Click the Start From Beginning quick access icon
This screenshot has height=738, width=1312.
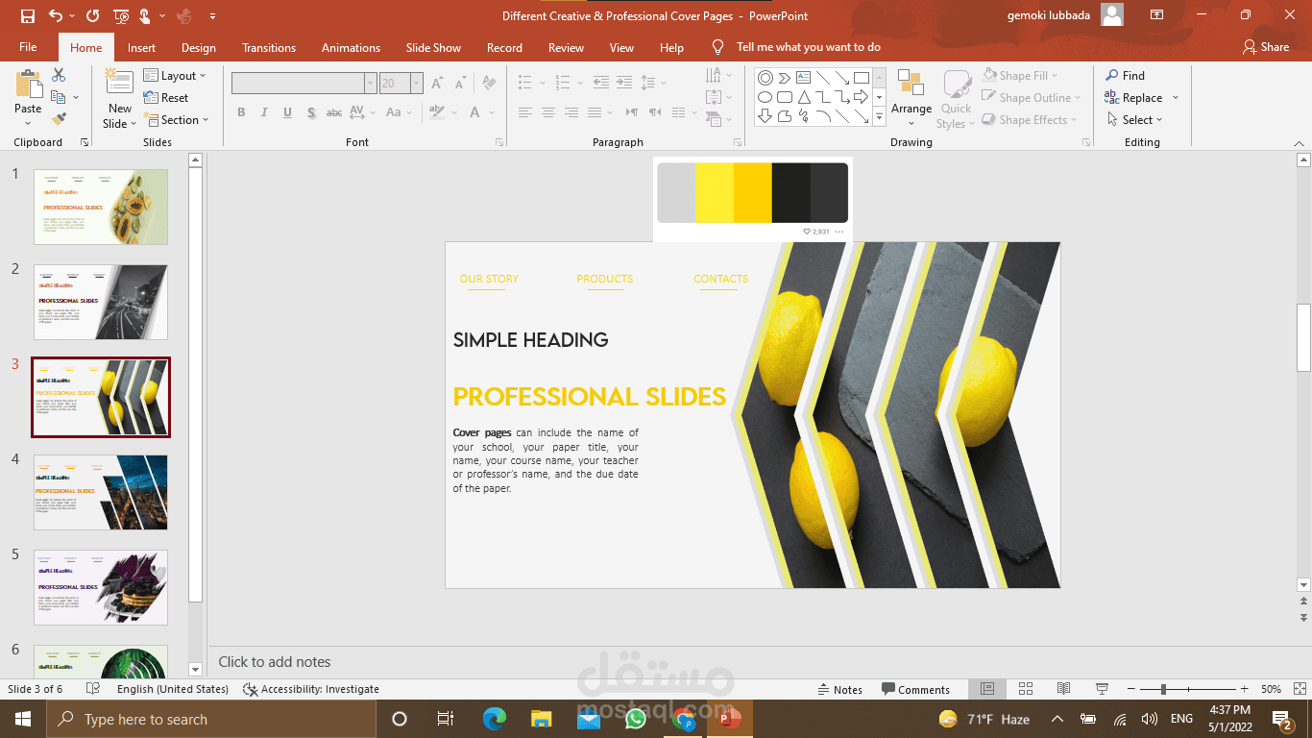tap(121, 16)
